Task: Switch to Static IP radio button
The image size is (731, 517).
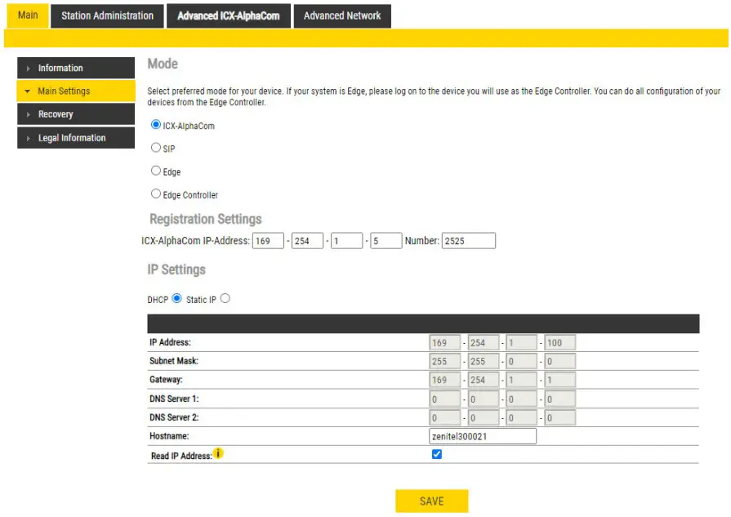Action: pyautogui.click(x=225, y=298)
